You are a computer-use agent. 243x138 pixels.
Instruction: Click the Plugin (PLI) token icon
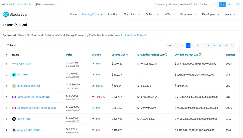[14, 119]
